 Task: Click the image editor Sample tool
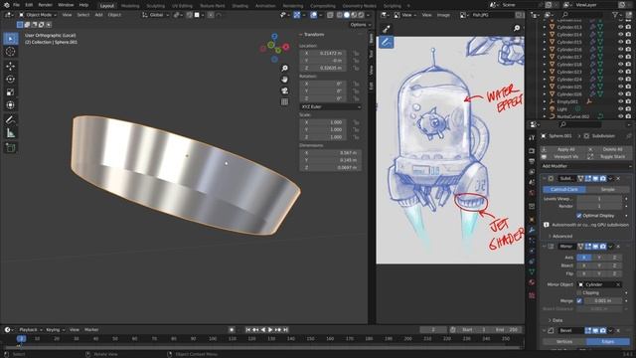[387, 29]
